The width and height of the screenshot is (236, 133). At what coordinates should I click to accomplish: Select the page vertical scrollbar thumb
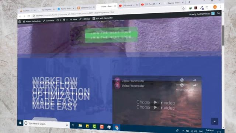[223, 35]
